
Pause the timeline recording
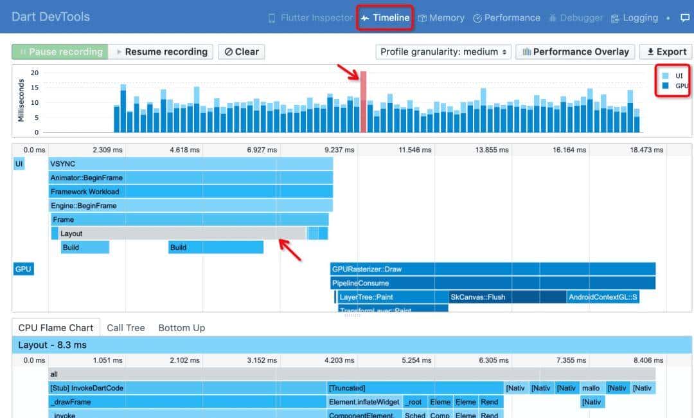click(60, 52)
